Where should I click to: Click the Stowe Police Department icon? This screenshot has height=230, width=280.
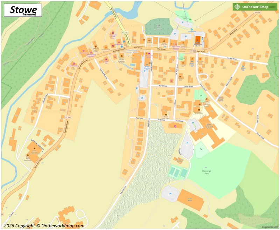coord(28,155)
